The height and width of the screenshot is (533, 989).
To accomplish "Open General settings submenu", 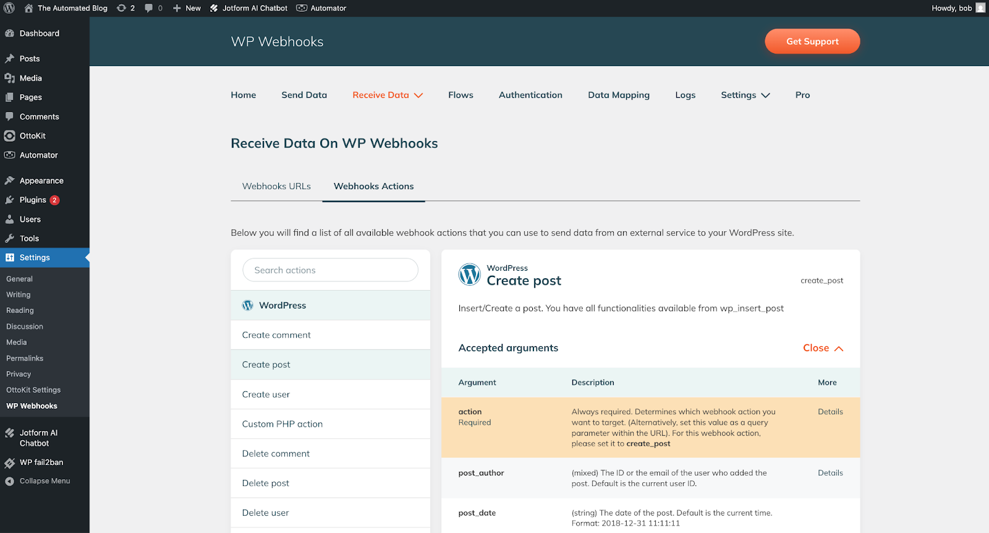I will 19,279.
